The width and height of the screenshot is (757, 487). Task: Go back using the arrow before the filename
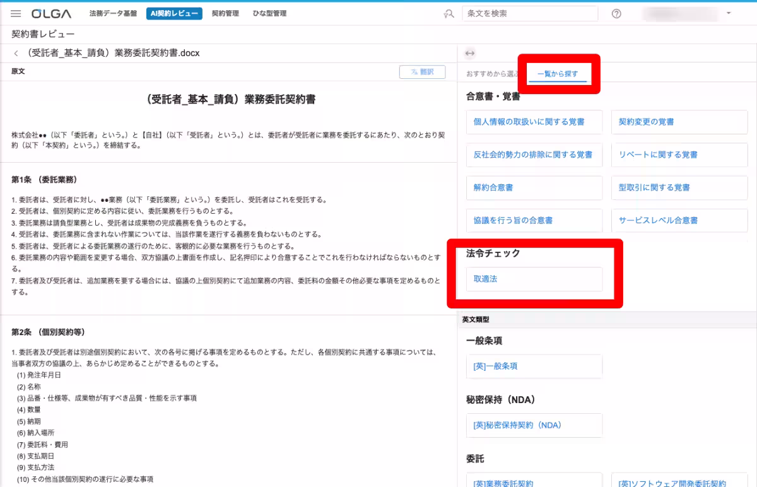[15, 54]
